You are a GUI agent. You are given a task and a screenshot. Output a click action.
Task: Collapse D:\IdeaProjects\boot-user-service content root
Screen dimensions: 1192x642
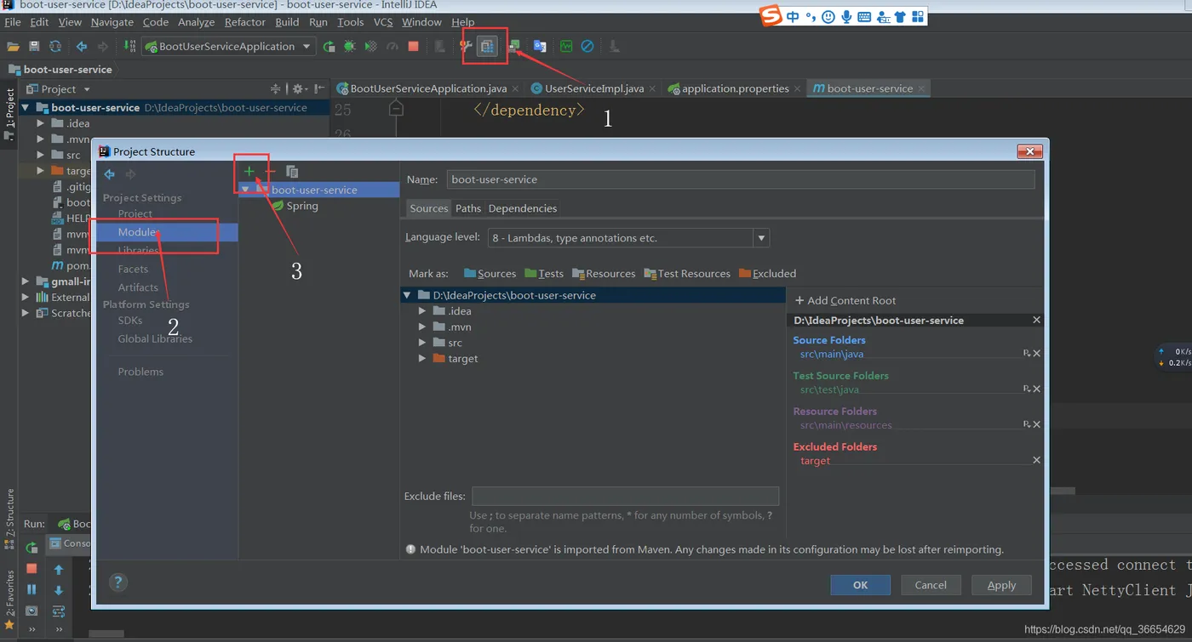[x=407, y=295]
